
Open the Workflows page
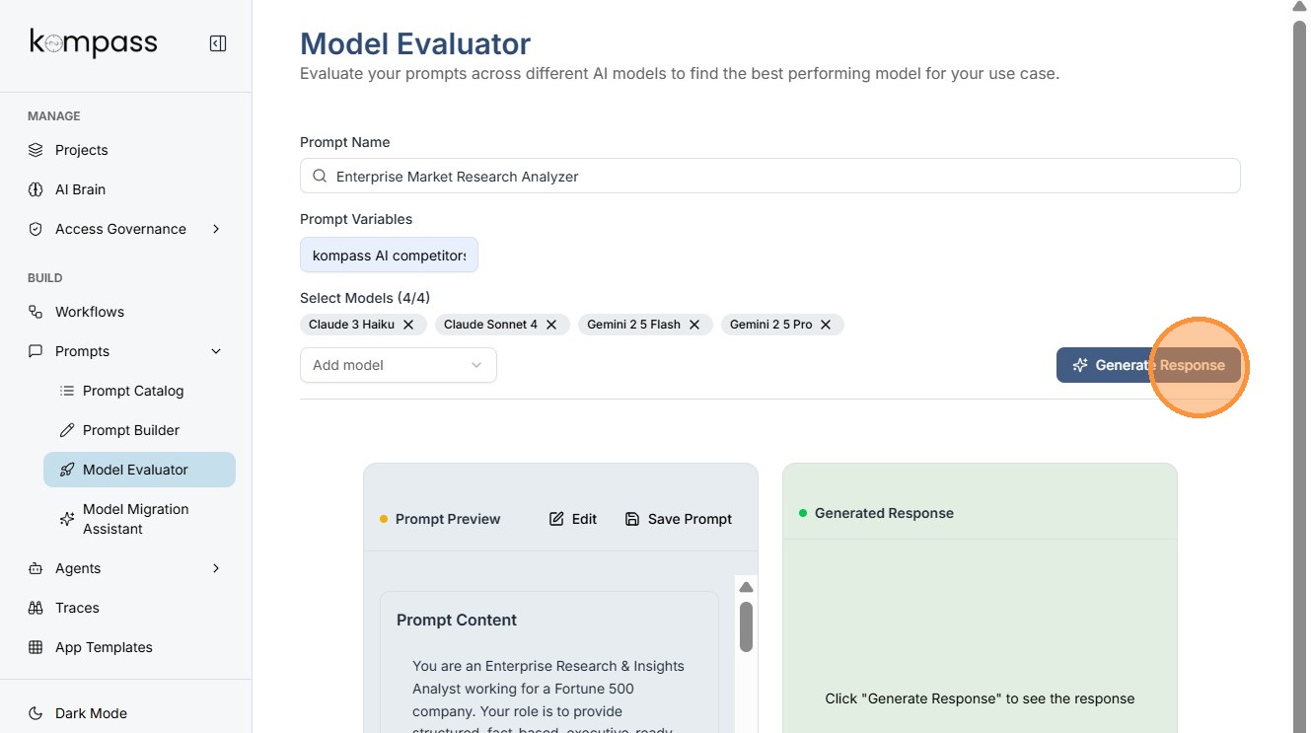point(89,312)
